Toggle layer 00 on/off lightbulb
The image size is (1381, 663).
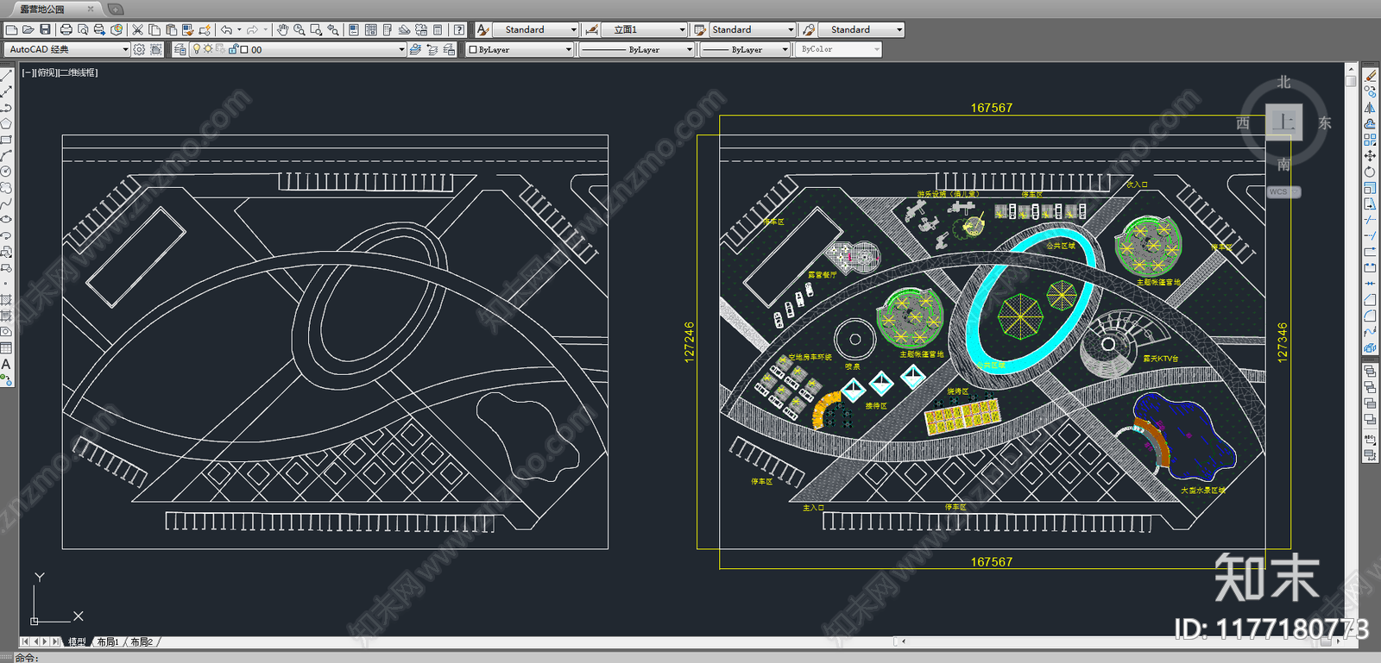point(196,49)
